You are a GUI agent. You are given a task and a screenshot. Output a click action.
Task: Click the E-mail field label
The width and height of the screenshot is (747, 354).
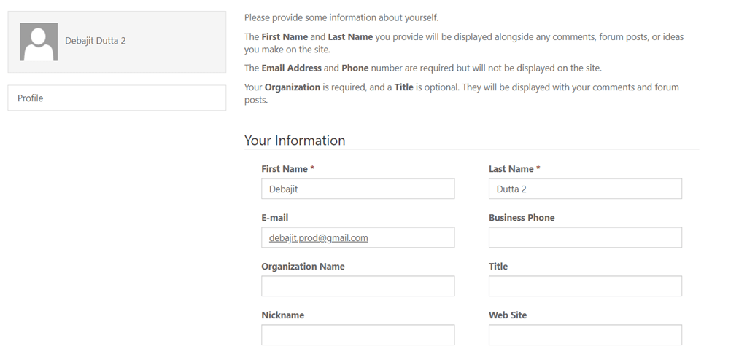click(x=275, y=218)
